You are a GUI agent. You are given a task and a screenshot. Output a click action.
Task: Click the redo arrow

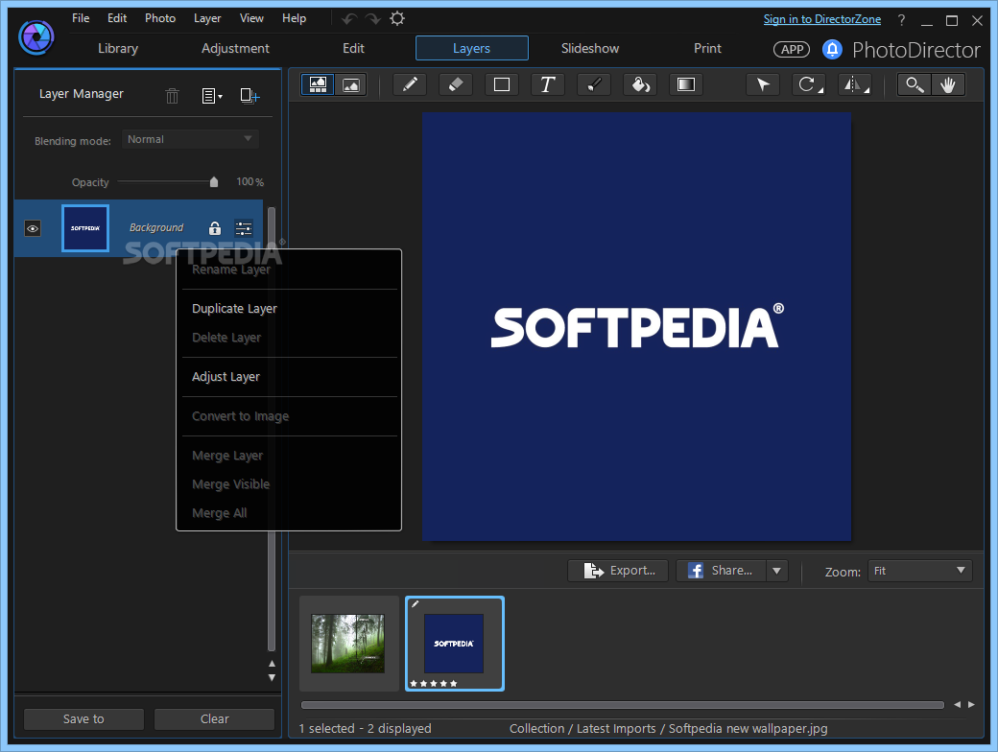pos(373,19)
